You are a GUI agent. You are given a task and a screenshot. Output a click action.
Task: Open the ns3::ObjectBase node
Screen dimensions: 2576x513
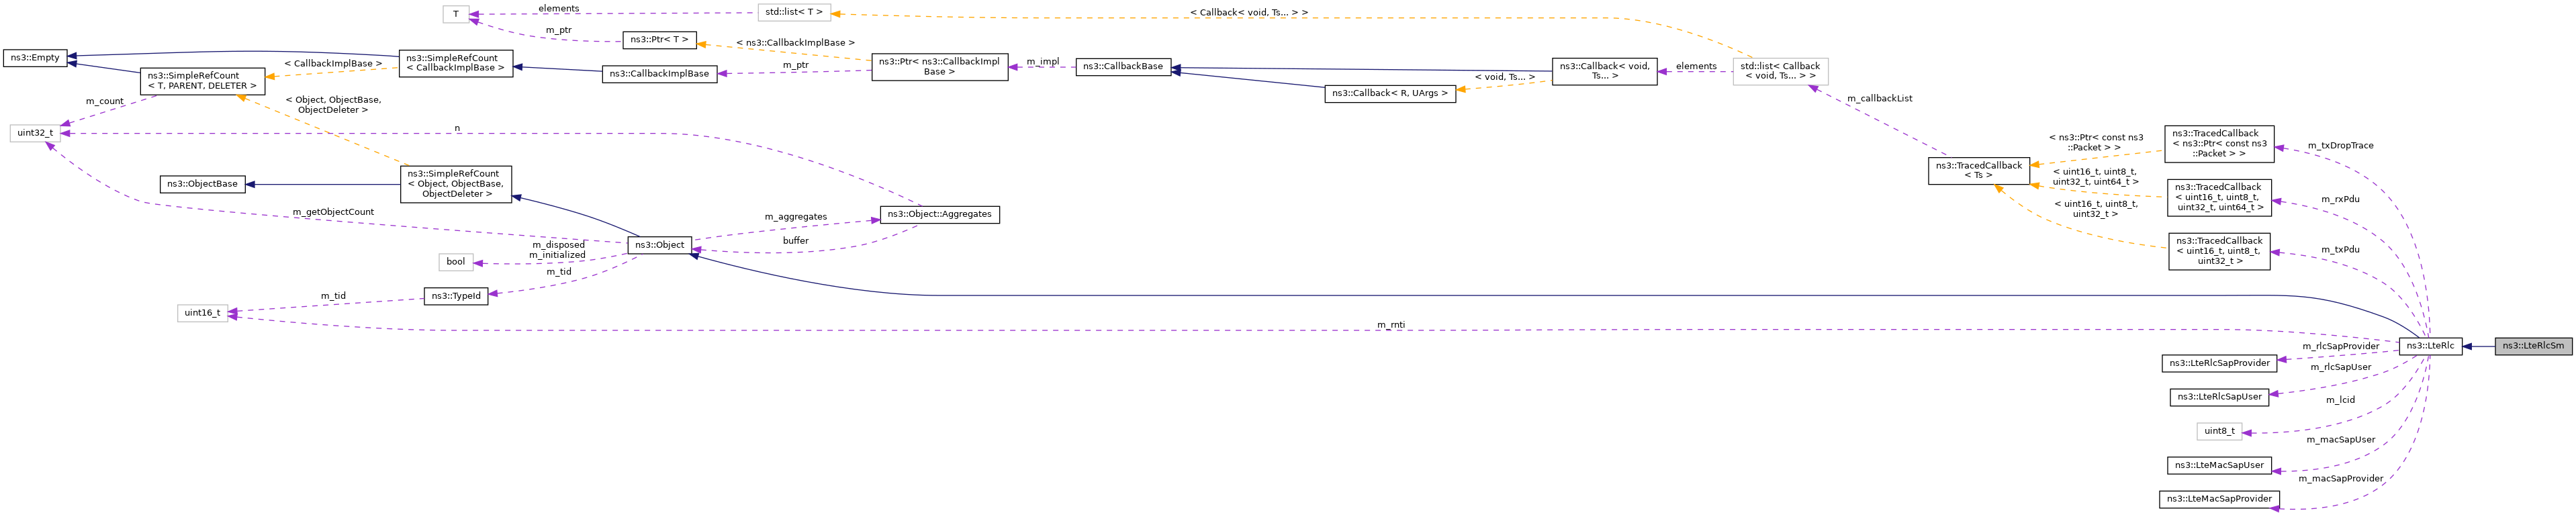(202, 184)
